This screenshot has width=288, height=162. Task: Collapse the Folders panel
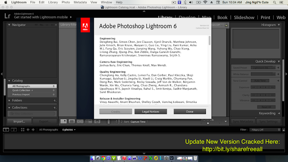pos(9,100)
